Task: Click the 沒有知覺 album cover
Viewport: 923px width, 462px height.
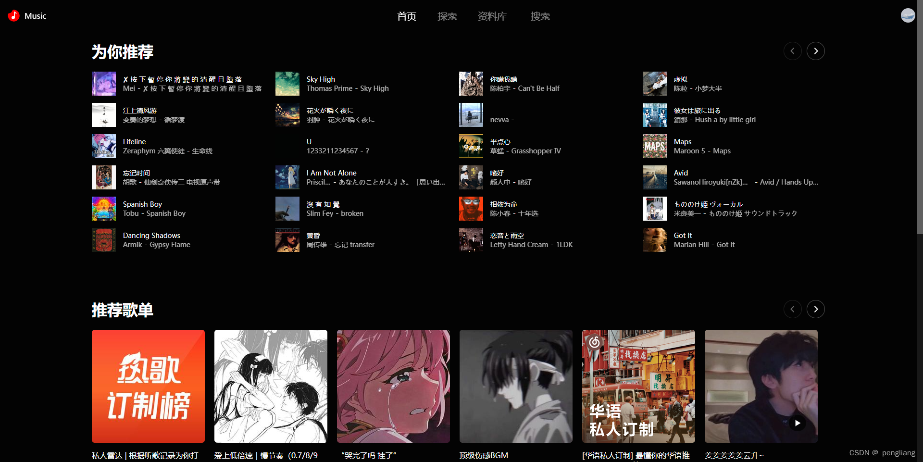Action: pos(287,209)
